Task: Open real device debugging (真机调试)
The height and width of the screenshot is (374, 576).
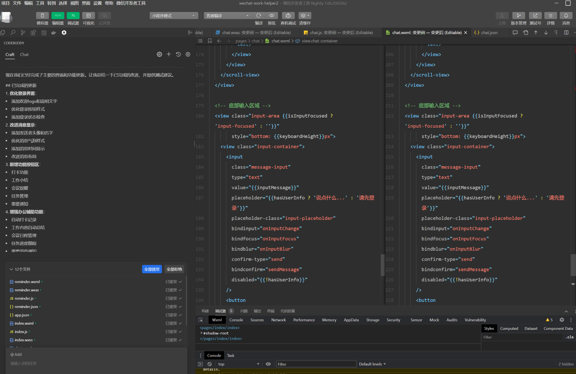Action: 288,16
